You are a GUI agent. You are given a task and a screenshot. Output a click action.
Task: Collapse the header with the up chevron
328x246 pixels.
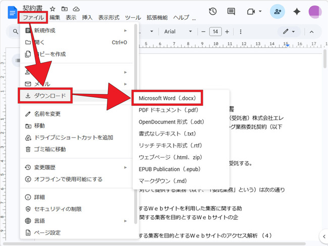click(311, 32)
